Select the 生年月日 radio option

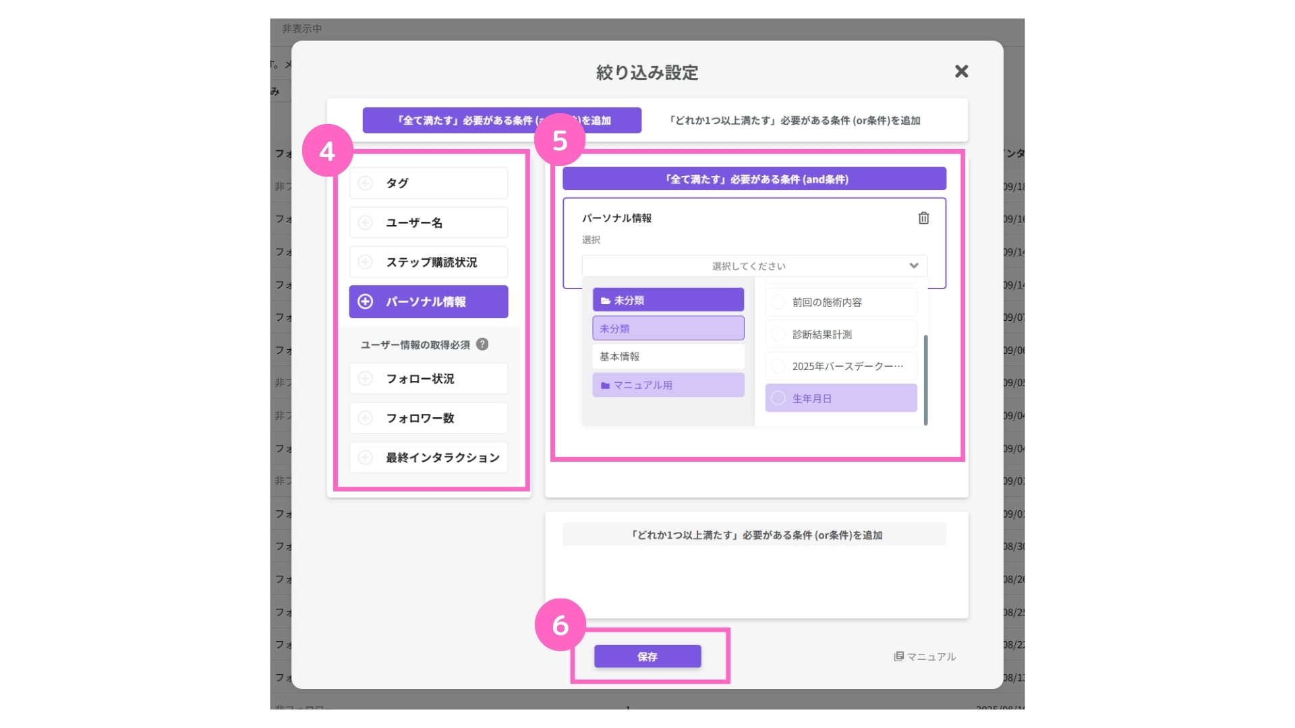coord(778,398)
